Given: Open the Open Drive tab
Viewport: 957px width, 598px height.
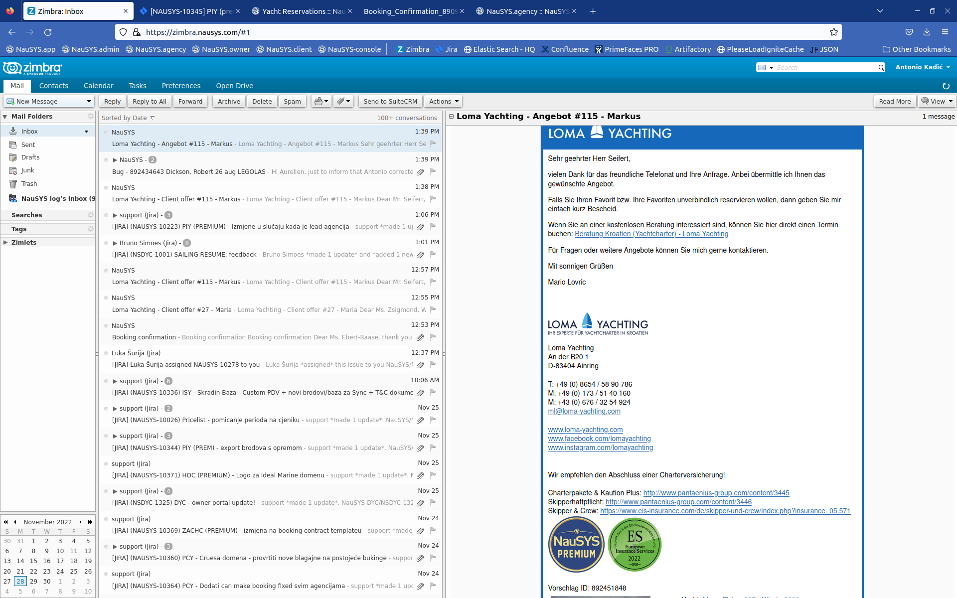Looking at the screenshot, I should 235,86.
